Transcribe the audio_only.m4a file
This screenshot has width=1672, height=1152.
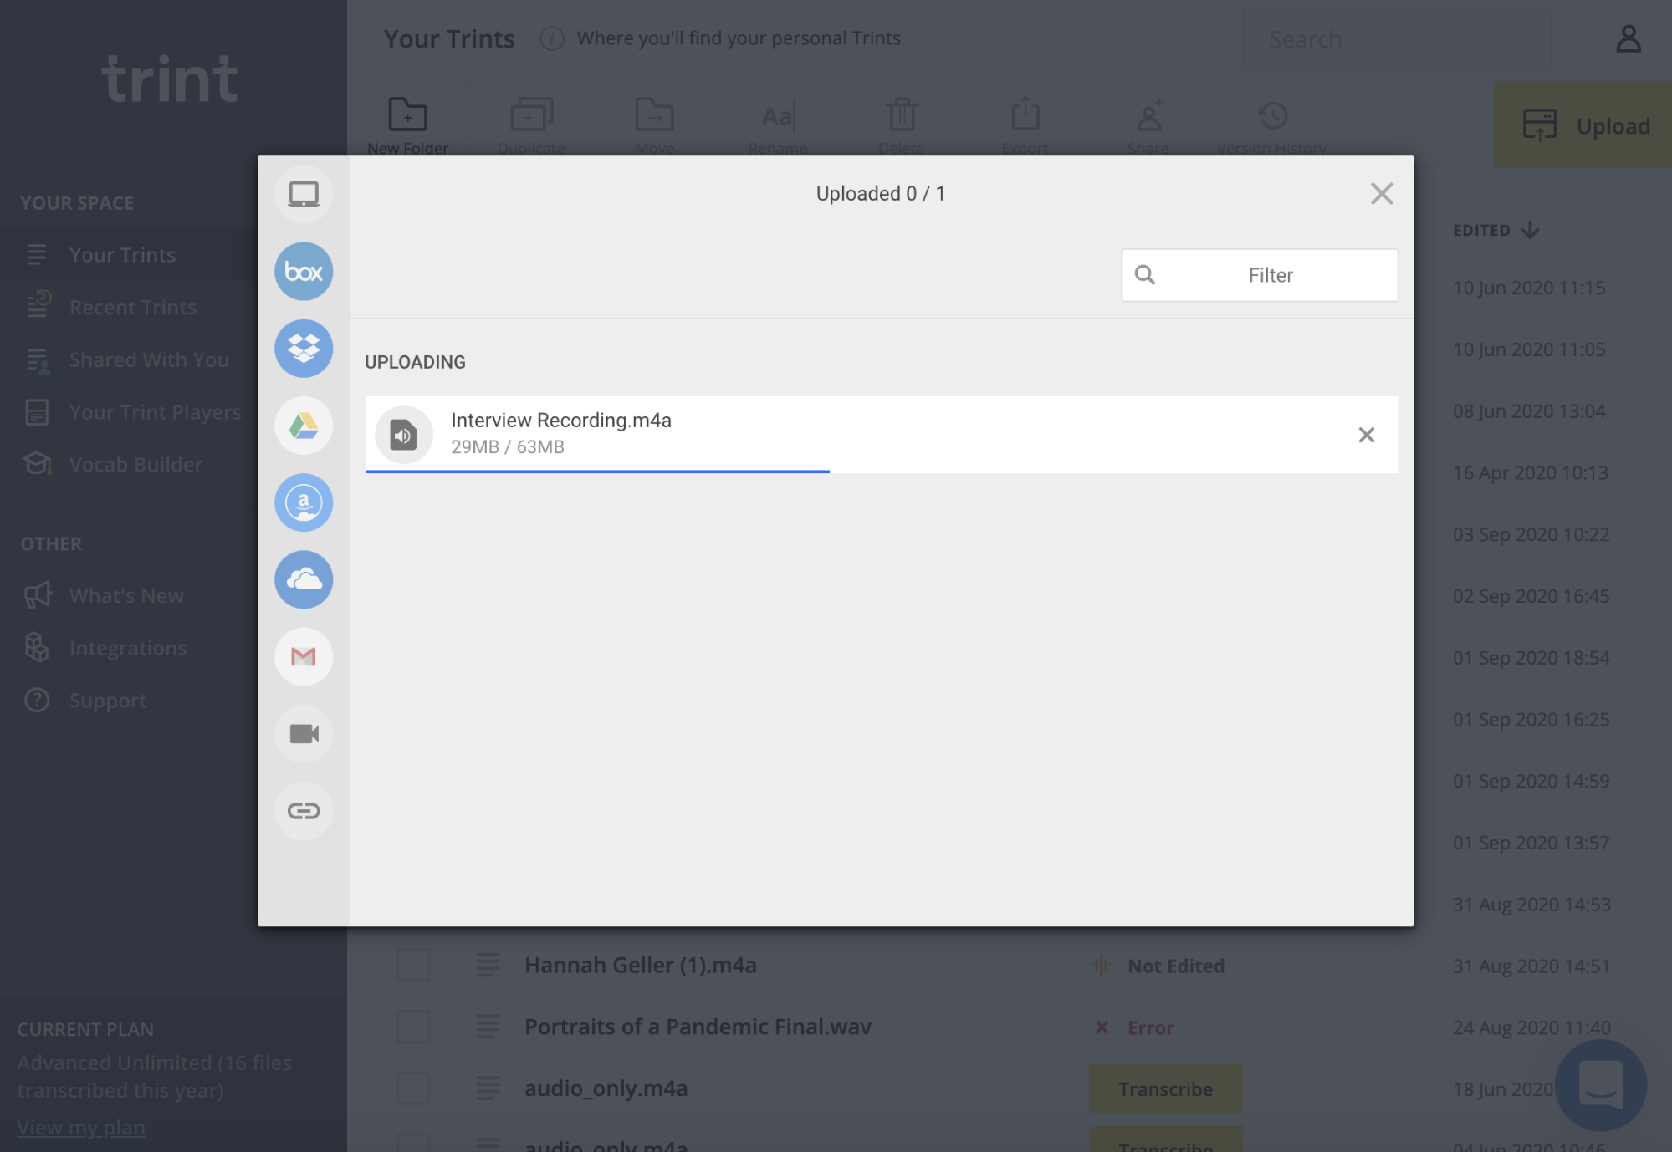pyautogui.click(x=1165, y=1088)
